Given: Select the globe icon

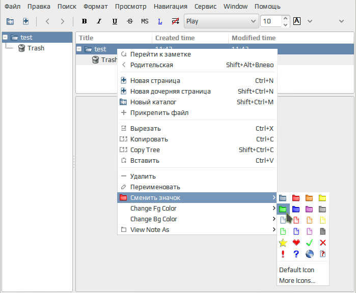Looking at the screenshot, I should [309, 254].
